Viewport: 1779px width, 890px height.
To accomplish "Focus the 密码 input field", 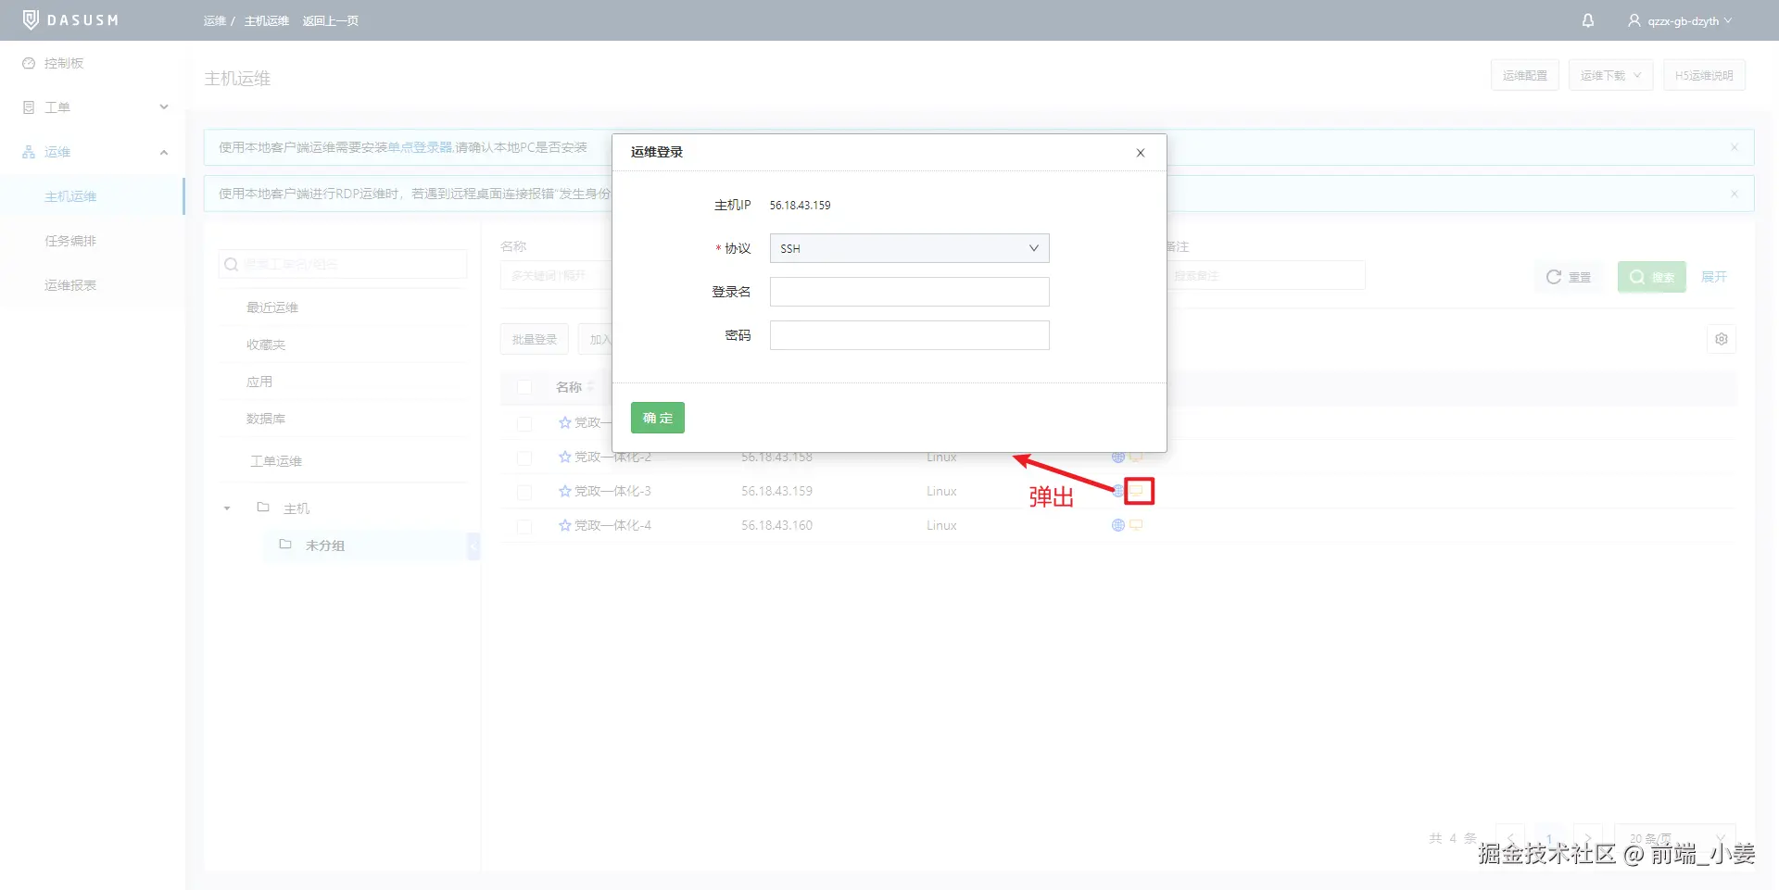I will click(909, 335).
